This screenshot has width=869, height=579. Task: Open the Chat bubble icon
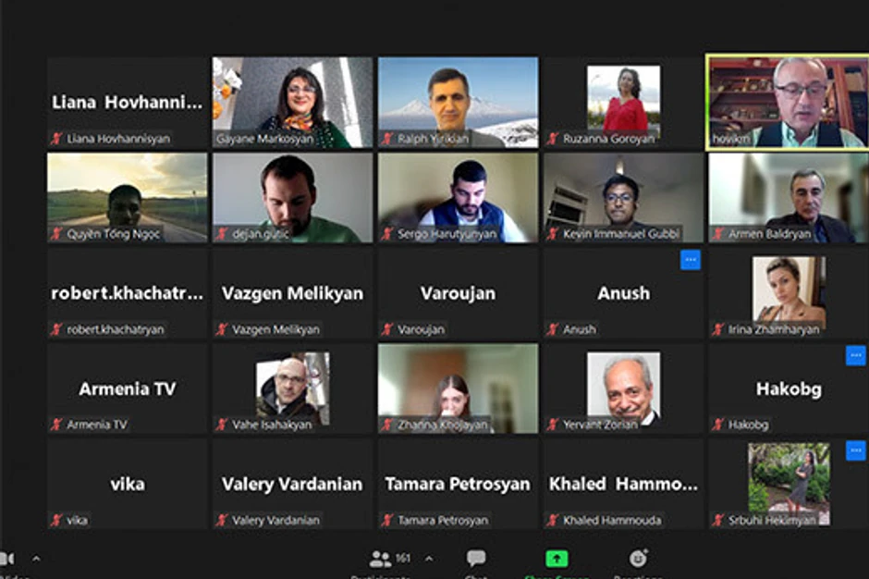tap(476, 558)
